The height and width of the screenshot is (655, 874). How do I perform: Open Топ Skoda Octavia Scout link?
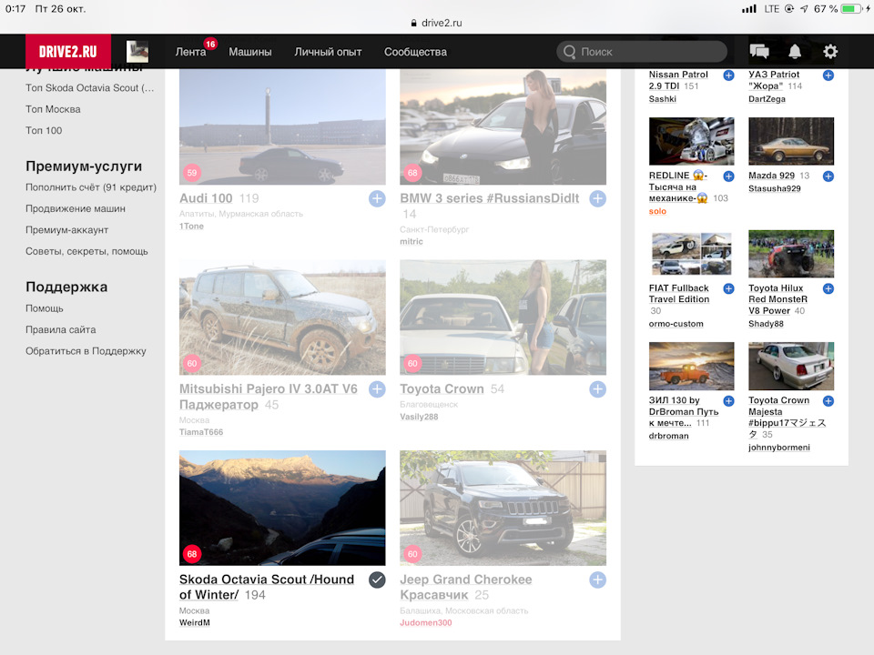coord(90,88)
